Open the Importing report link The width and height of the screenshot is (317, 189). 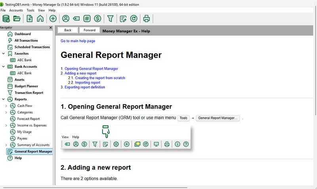pyautogui.click(x=88, y=83)
